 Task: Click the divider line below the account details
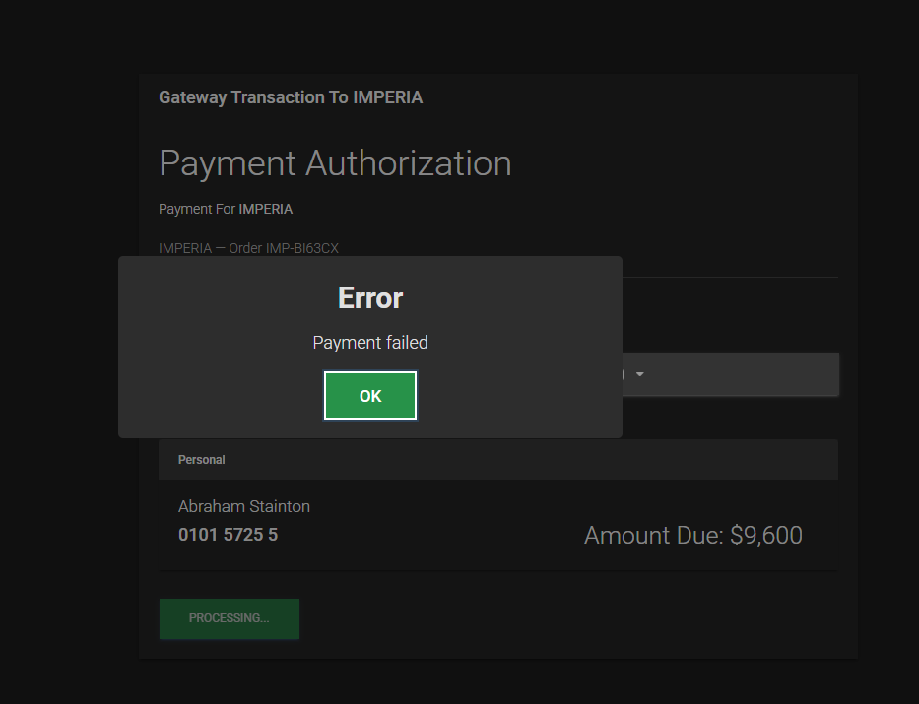pyautogui.click(x=498, y=570)
